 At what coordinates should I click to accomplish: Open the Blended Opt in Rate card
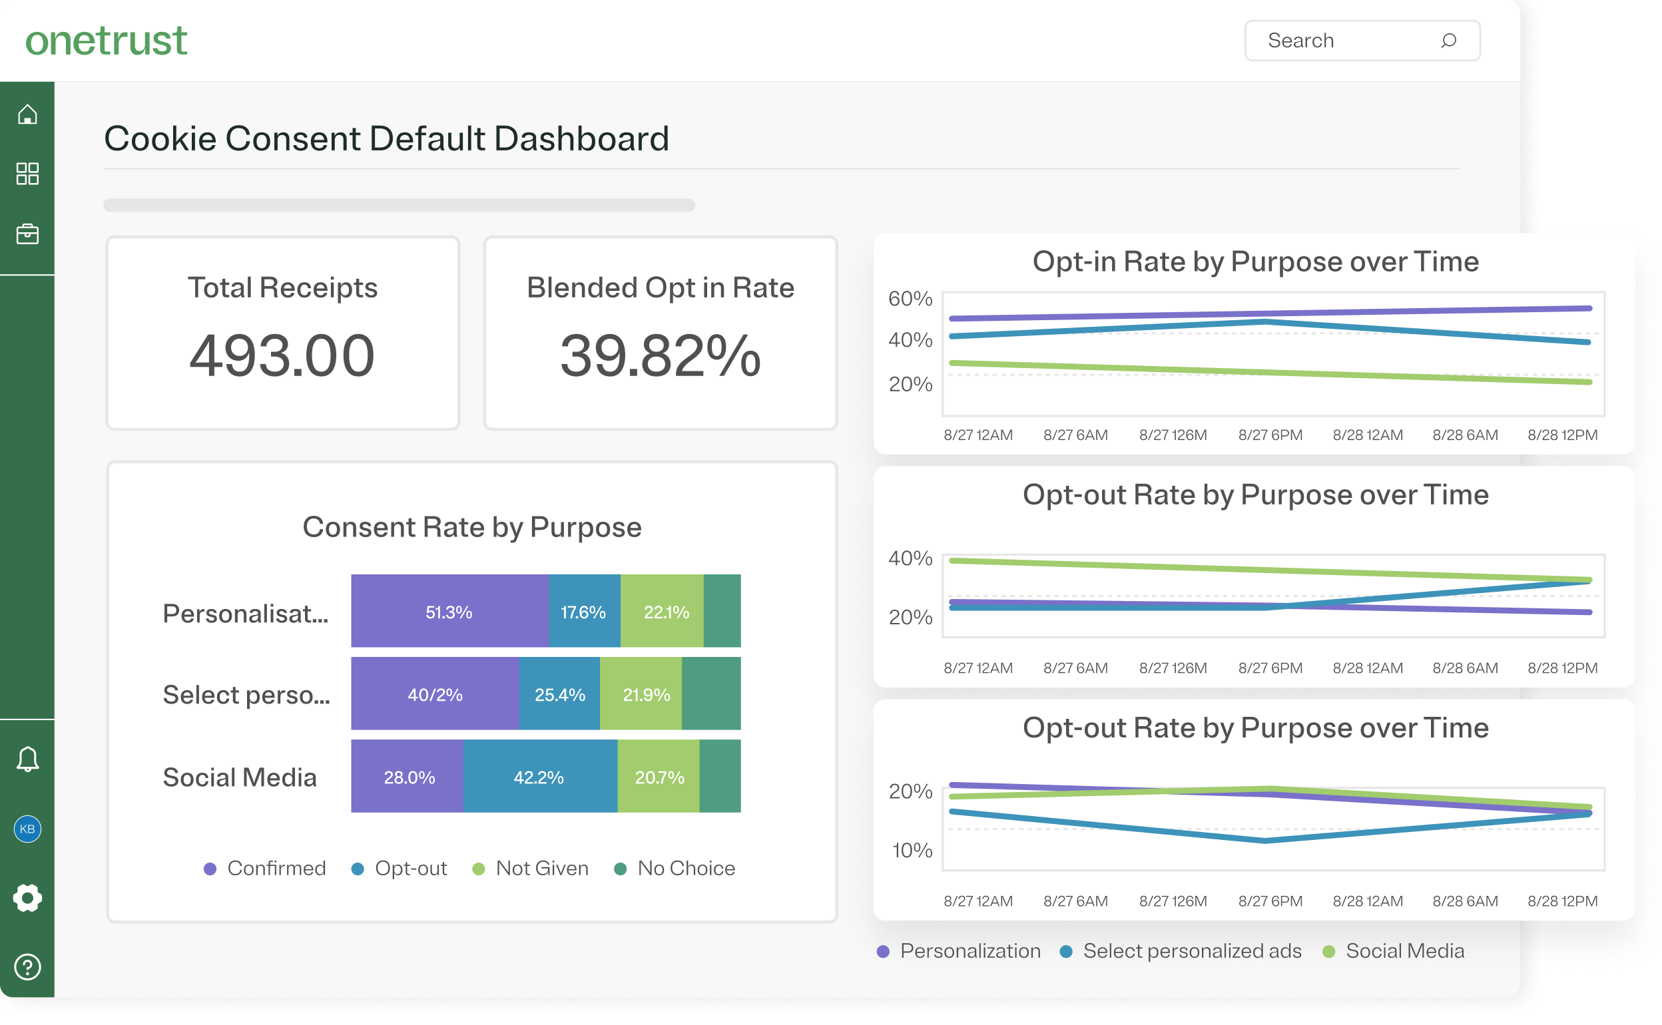point(661,333)
